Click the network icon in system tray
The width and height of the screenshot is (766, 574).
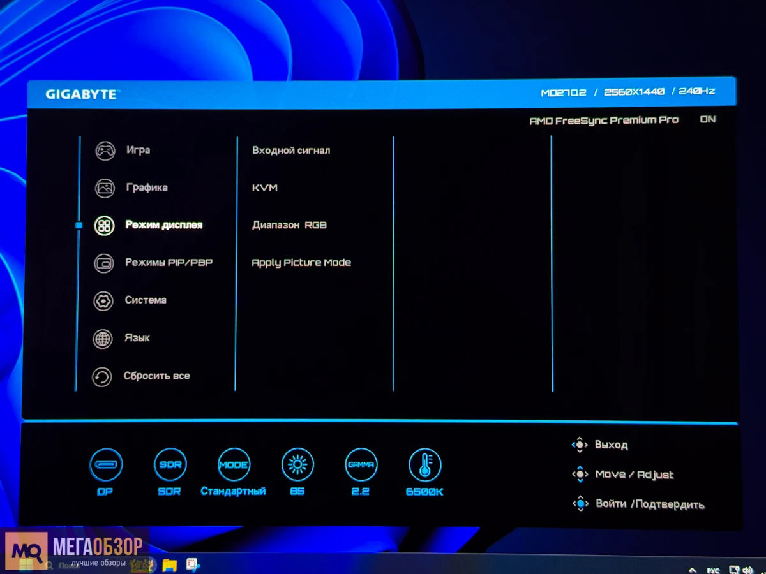(x=734, y=570)
